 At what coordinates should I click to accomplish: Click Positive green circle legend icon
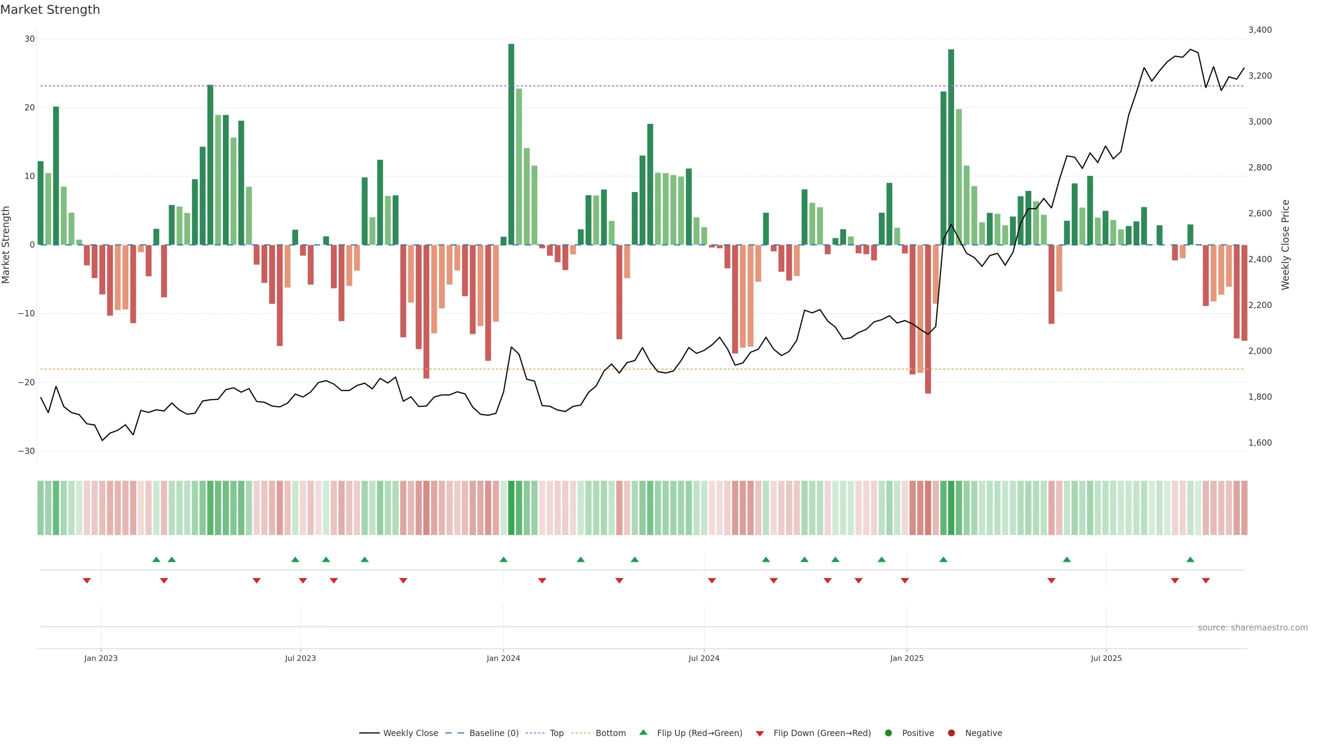click(x=888, y=733)
